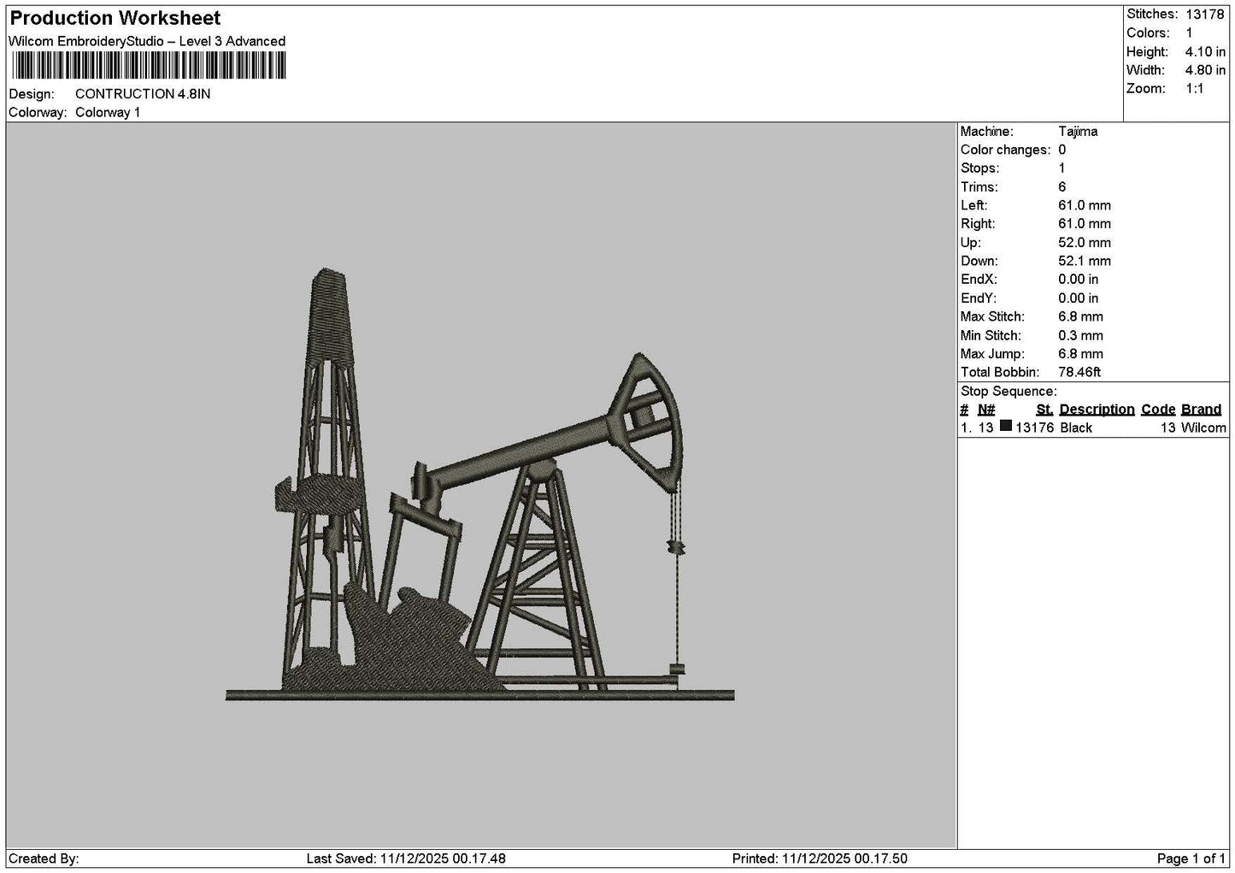Click the barcode under the worksheet header

tap(149, 66)
